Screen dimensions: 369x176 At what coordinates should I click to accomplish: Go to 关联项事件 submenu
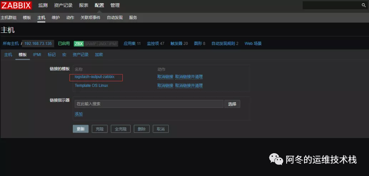[x=90, y=17]
